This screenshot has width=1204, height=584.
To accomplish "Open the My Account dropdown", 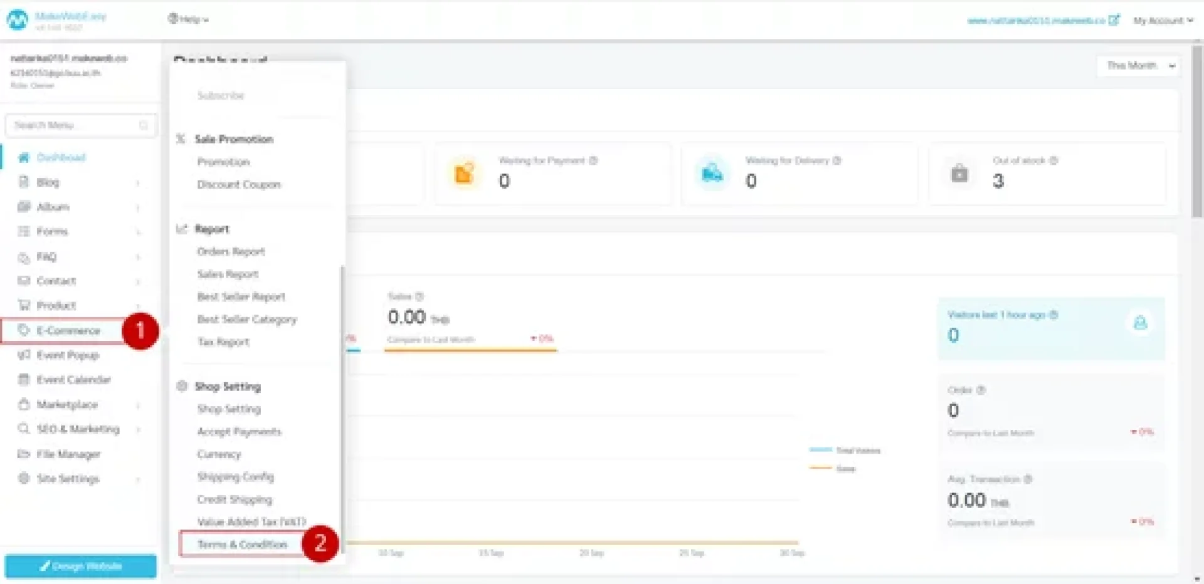I will pos(1163,20).
